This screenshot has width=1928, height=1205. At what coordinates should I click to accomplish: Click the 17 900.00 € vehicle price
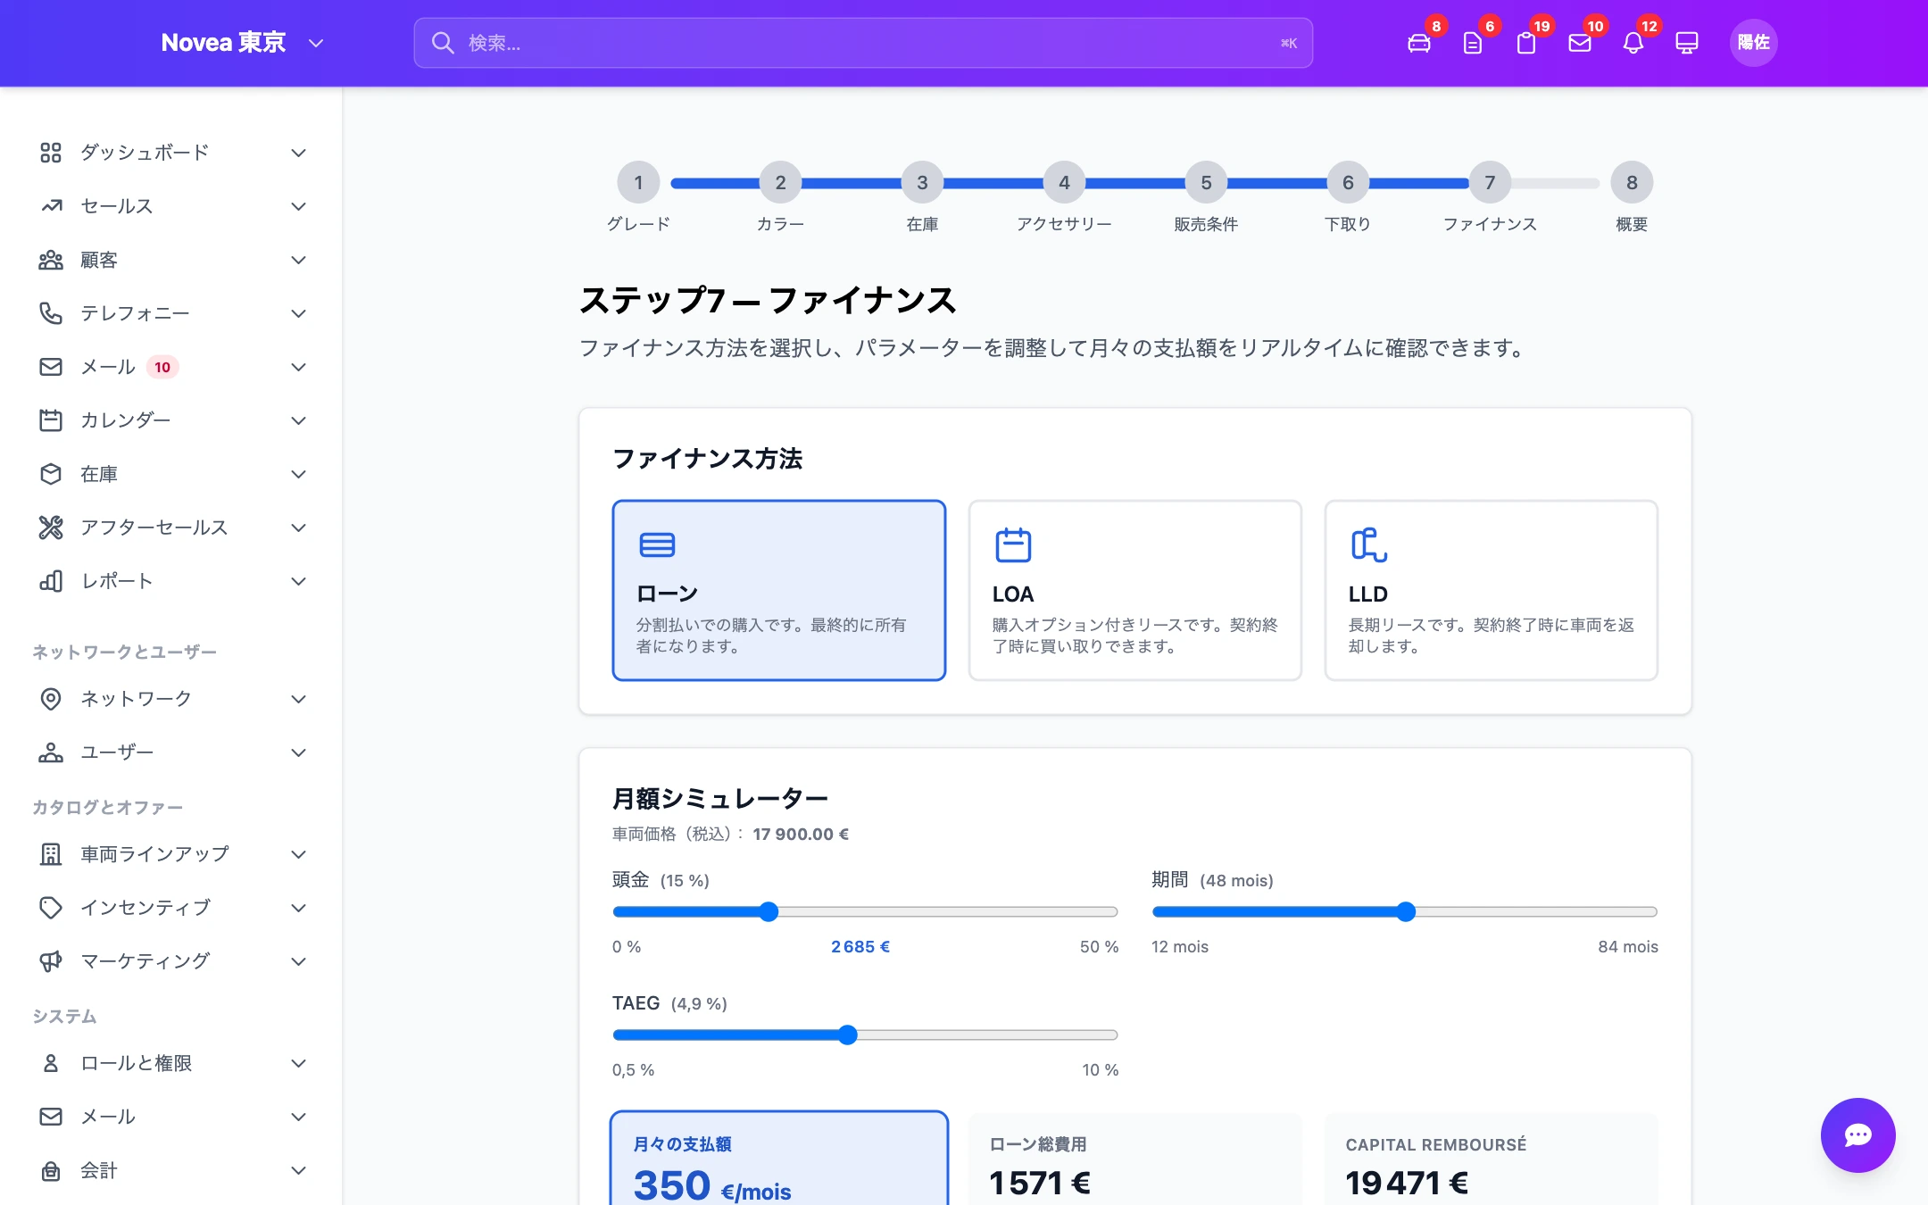click(x=801, y=834)
